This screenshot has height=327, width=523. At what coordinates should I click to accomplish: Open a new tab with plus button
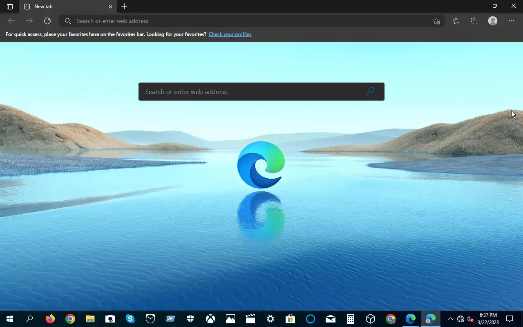pyautogui.click(x=125, y=7)
